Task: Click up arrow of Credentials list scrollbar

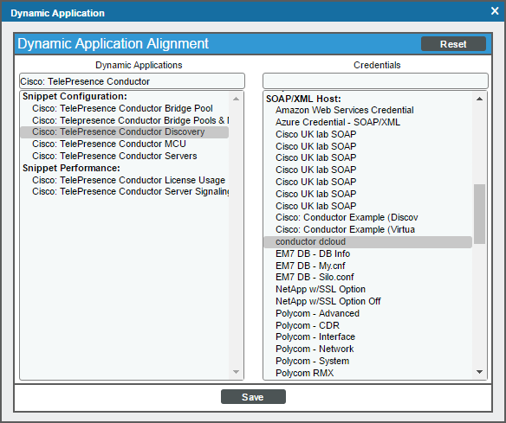Action: pos(479,99)
